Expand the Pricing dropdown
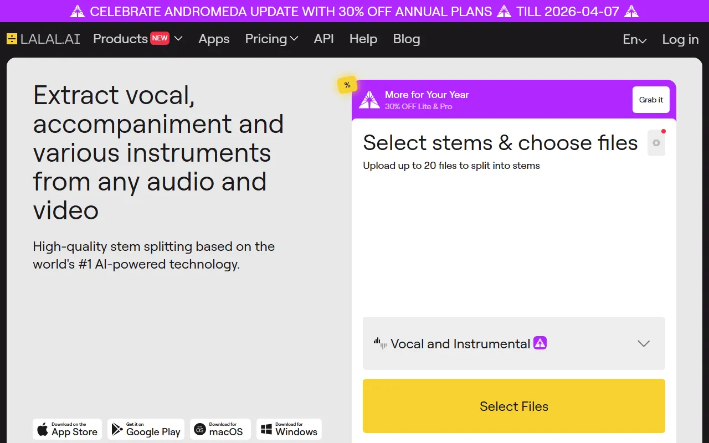The width and height of the screenshot is (709, 443). (271, 39)
